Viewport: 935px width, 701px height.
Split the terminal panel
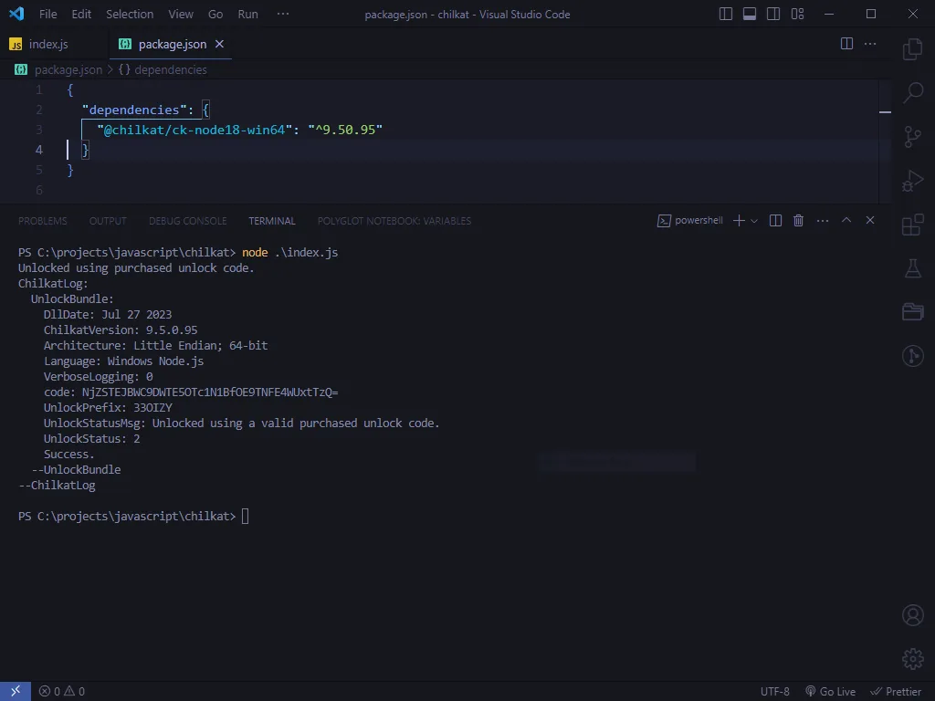pyautogui.click(x=775, y=221)
